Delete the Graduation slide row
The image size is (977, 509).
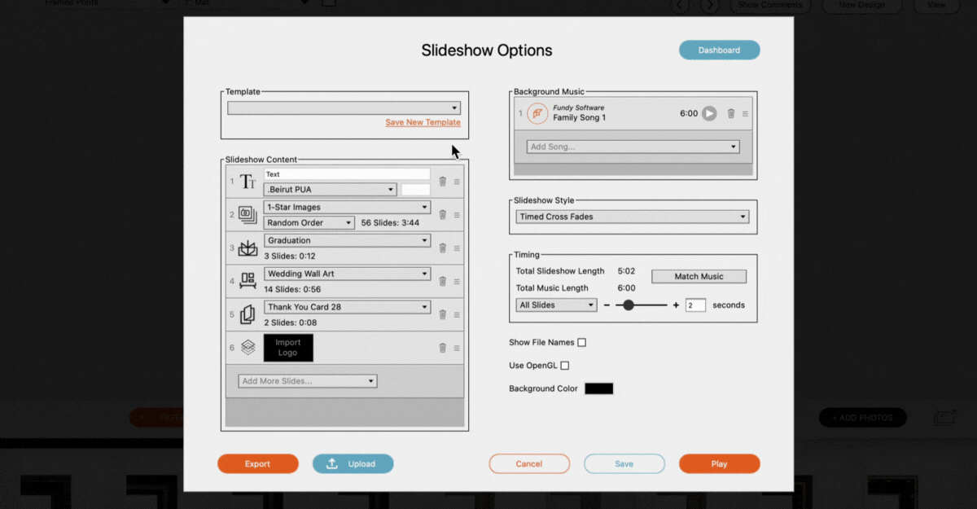pyautogui.click(x=443, y=248)
